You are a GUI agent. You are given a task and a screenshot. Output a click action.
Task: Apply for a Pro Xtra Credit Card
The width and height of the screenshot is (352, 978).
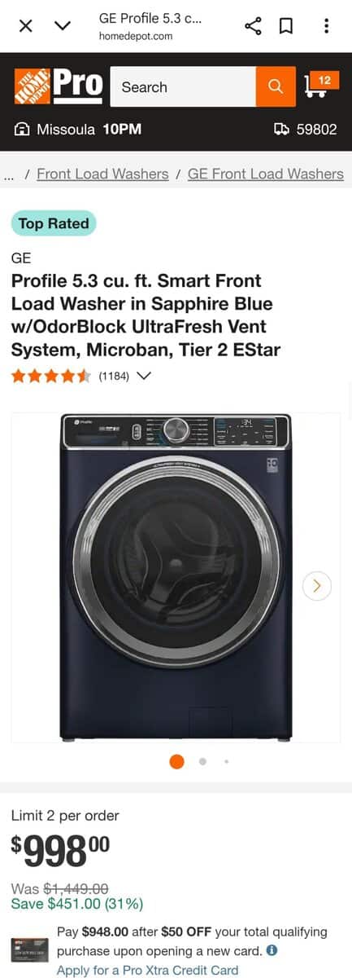click(148, 970)
